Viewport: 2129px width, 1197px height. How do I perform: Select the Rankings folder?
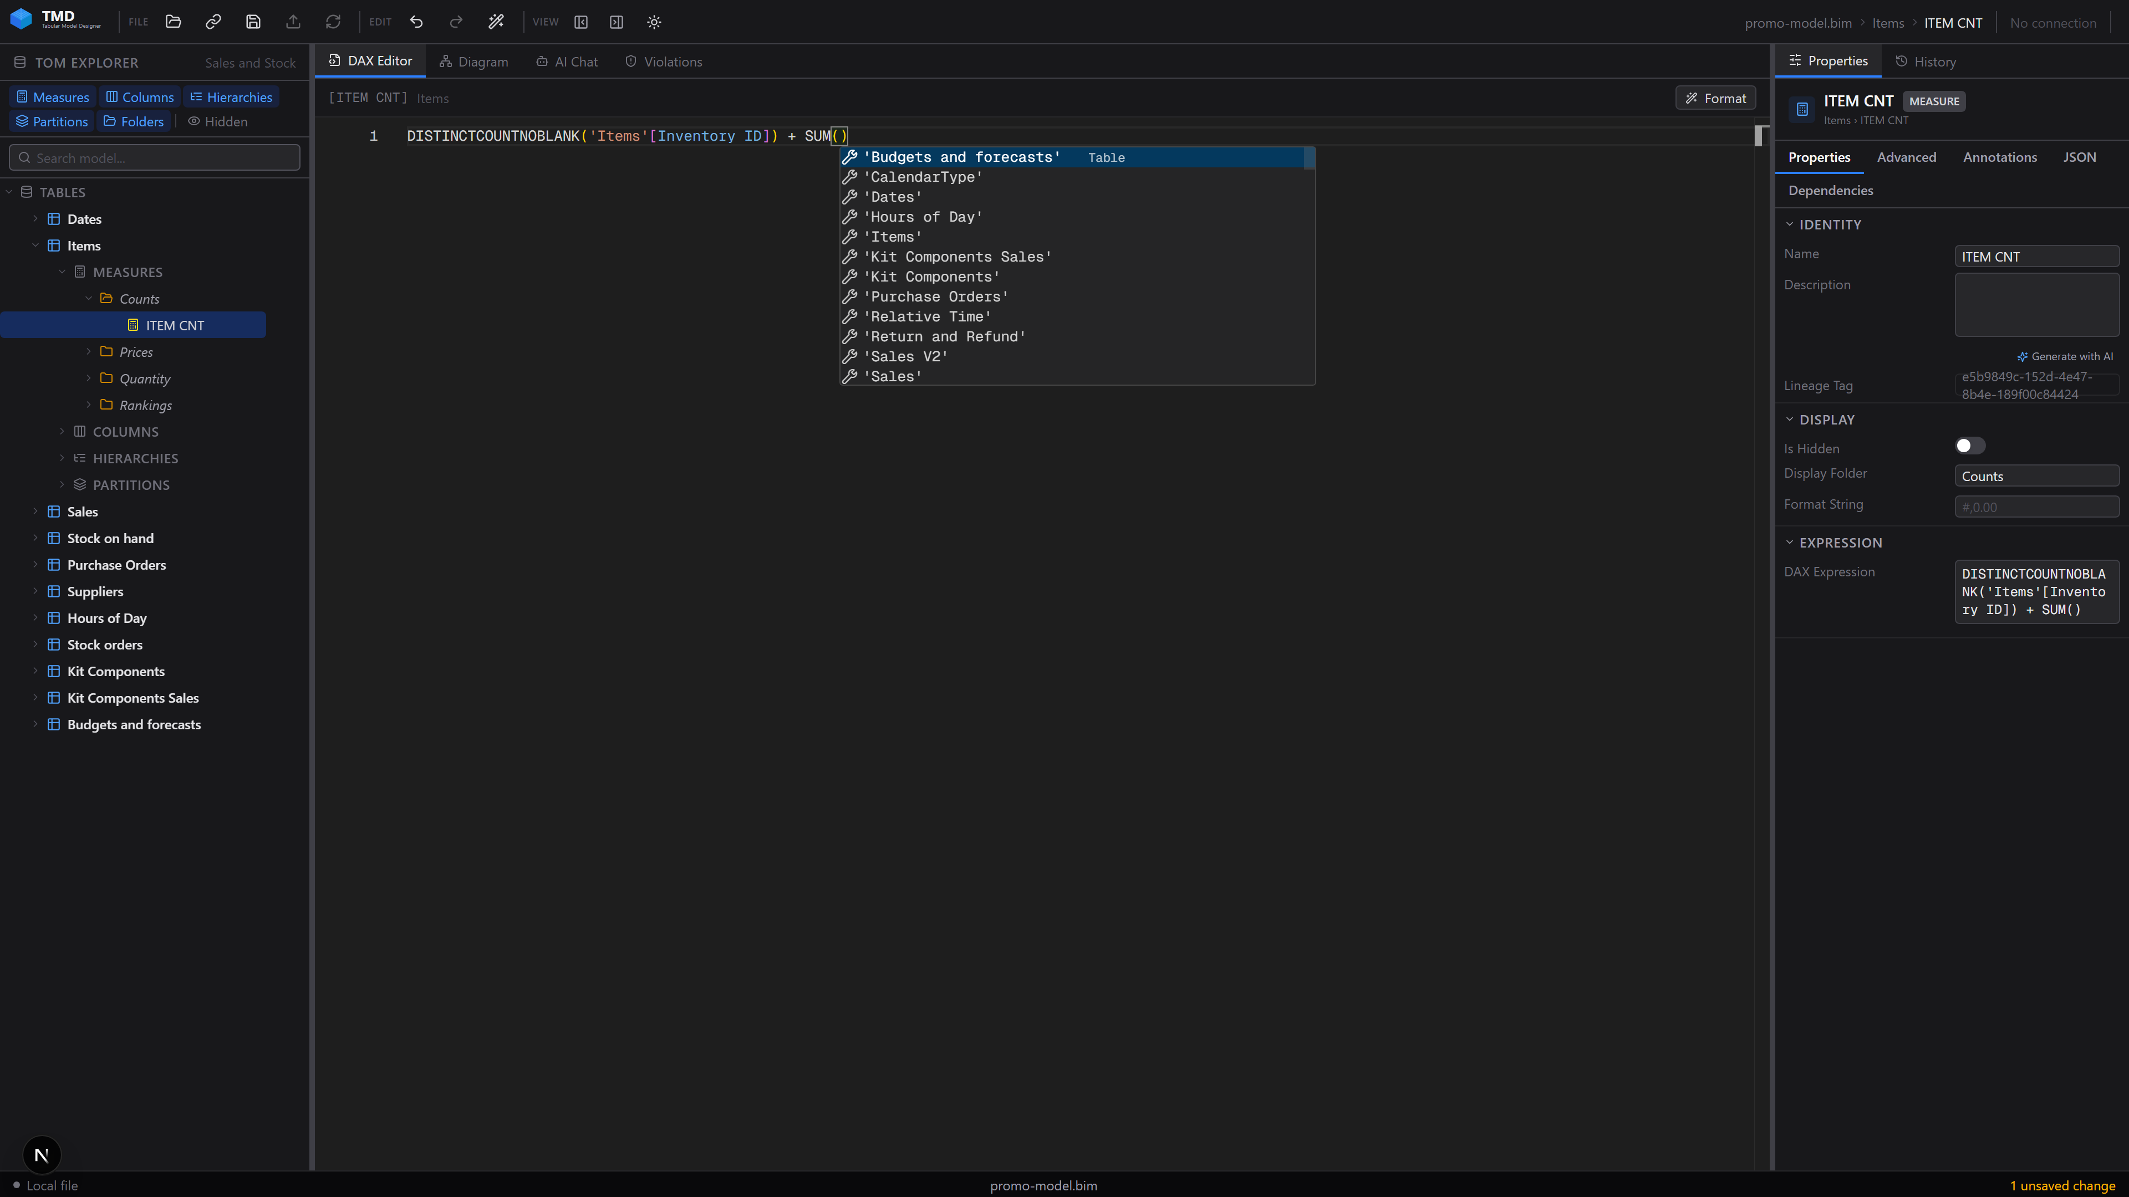[x=145, y=405]
